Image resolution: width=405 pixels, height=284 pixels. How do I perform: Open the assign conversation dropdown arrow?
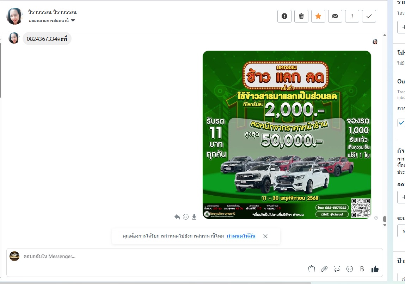click(73, 20)
